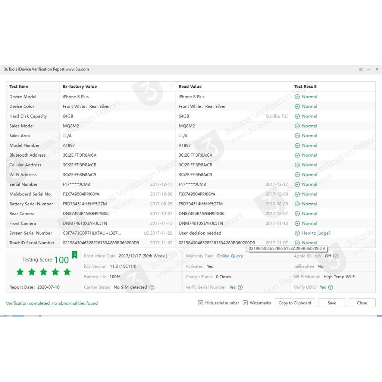Click read value Bluetooth address 3C:2E:FF:3F:8A:CA
Viewport: 382px width, 382px height.
[195, 155]
